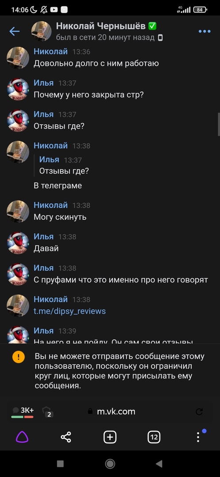The height and width of the screenshot is (477, 220).
Task: Tap the m.vk.com address bar
Action: 116,412
